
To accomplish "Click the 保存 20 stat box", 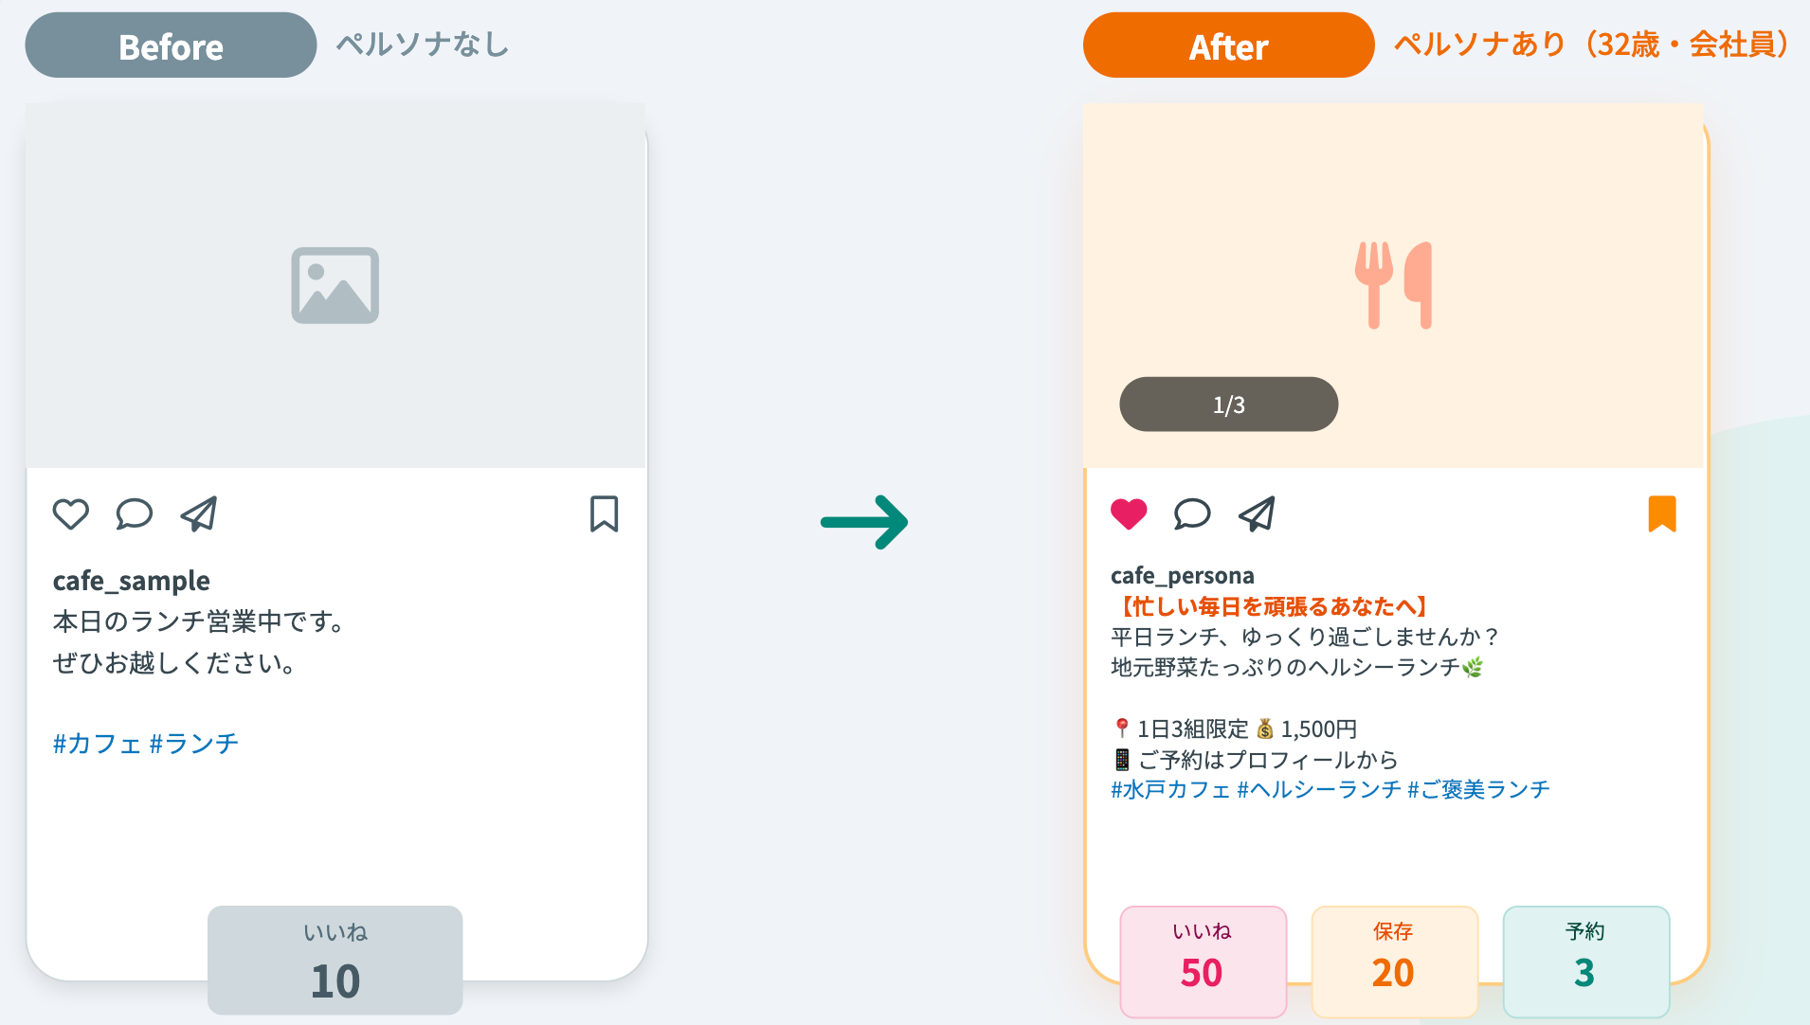I will pyautogui.click(x=1394, y=961).
